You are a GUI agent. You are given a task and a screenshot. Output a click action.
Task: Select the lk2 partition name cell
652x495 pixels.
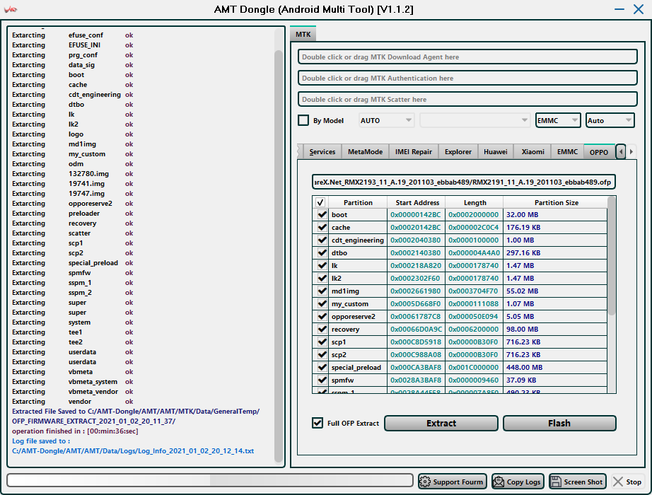pos(358,279)
